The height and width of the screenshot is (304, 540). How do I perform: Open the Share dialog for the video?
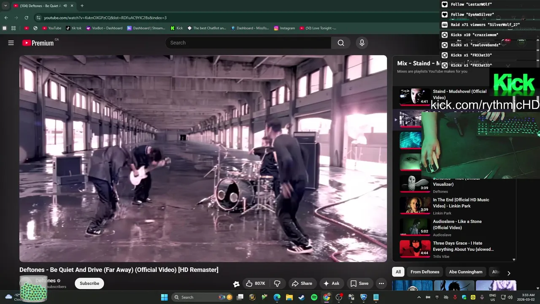302,283
